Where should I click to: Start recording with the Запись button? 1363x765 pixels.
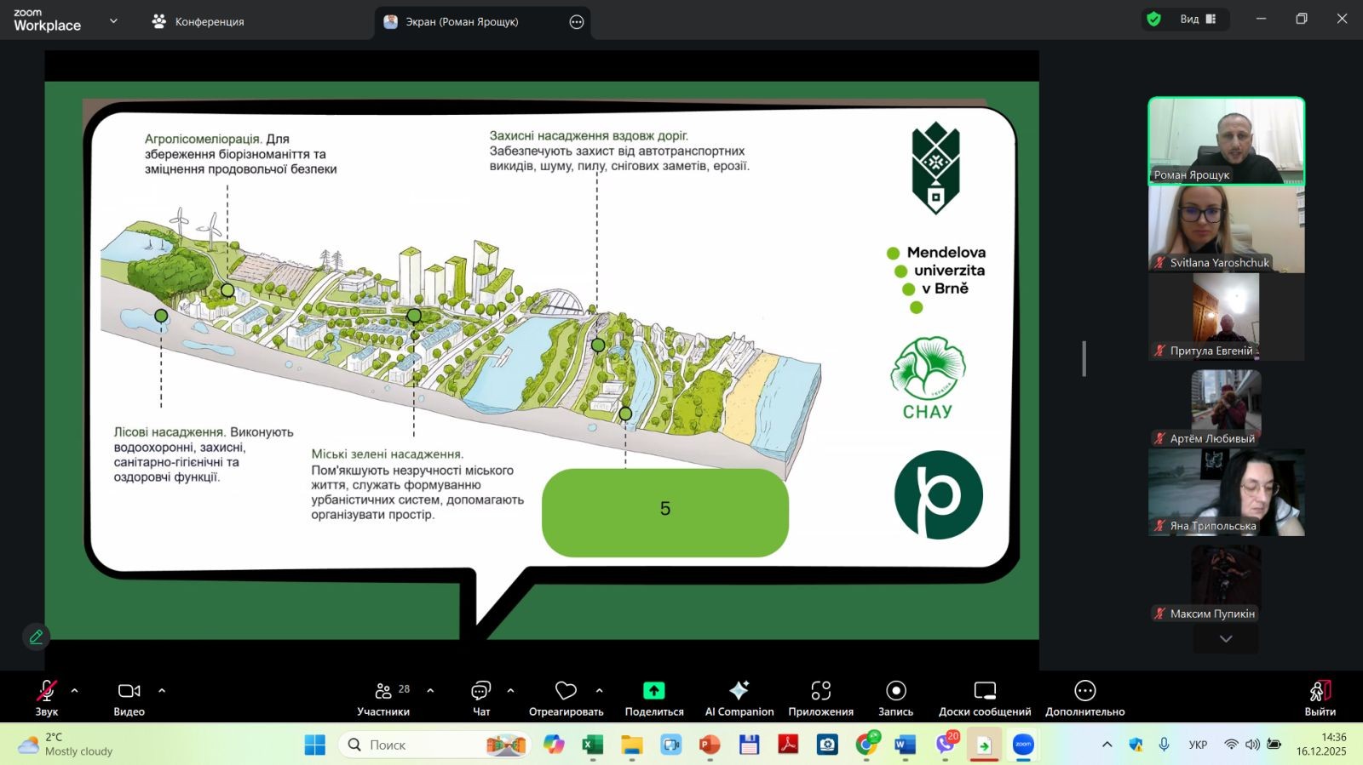point(895,691)
